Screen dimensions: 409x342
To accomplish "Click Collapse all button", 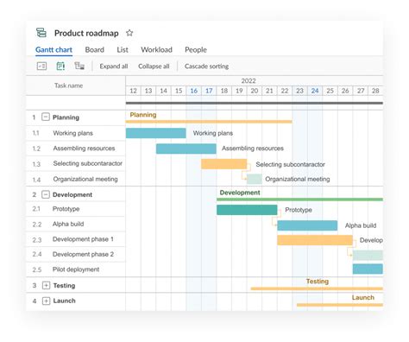I will click(154, 66).
